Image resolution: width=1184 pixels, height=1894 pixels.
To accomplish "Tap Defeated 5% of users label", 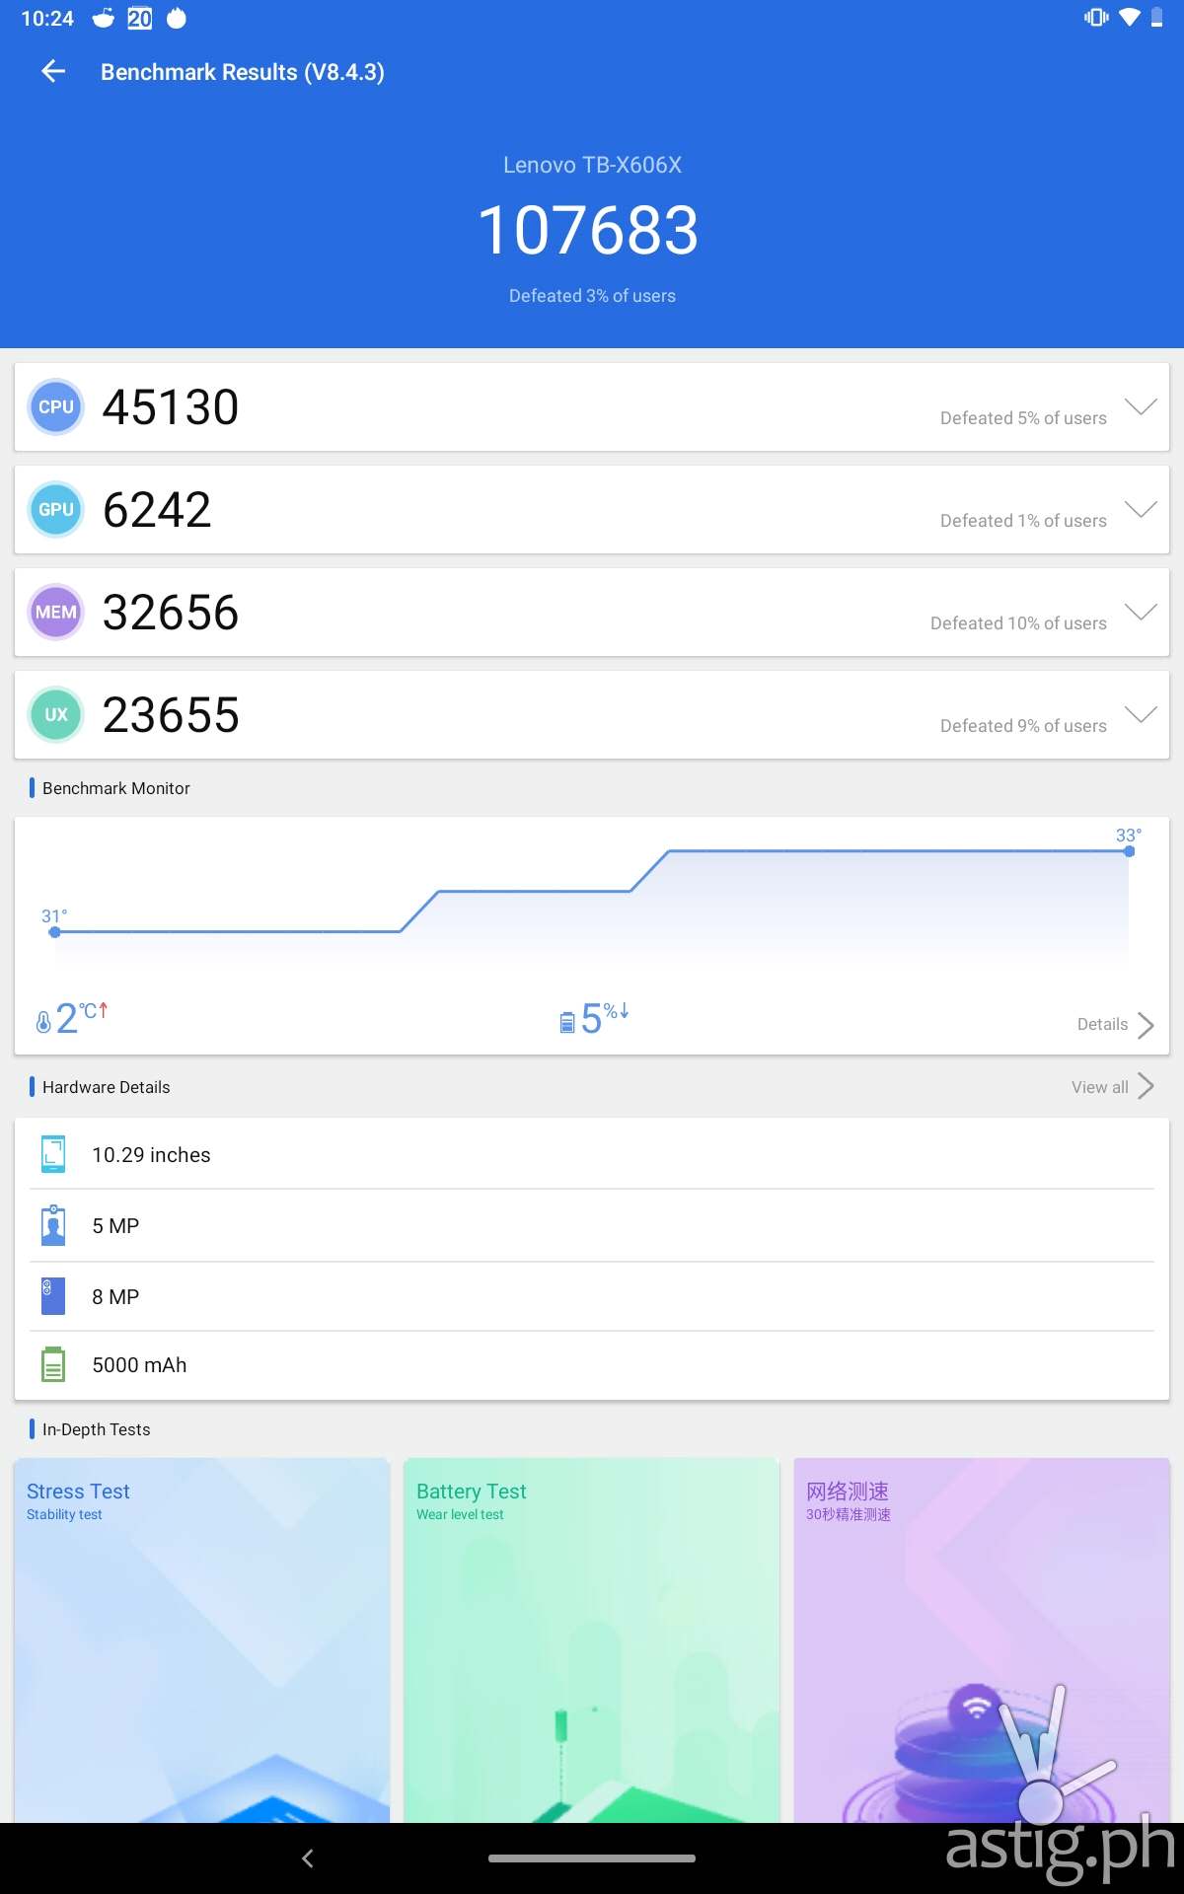I will [x=1023, y=418].
